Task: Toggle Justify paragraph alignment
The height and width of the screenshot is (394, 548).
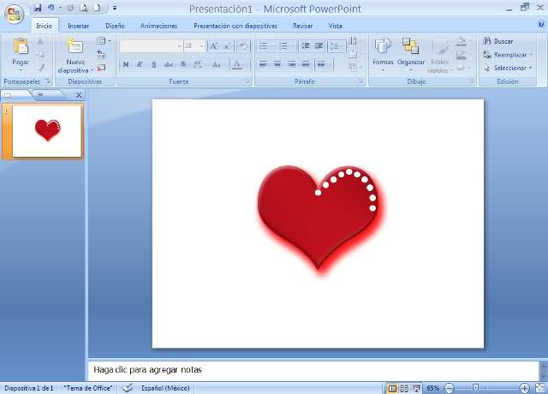Action: pos(306,64)
